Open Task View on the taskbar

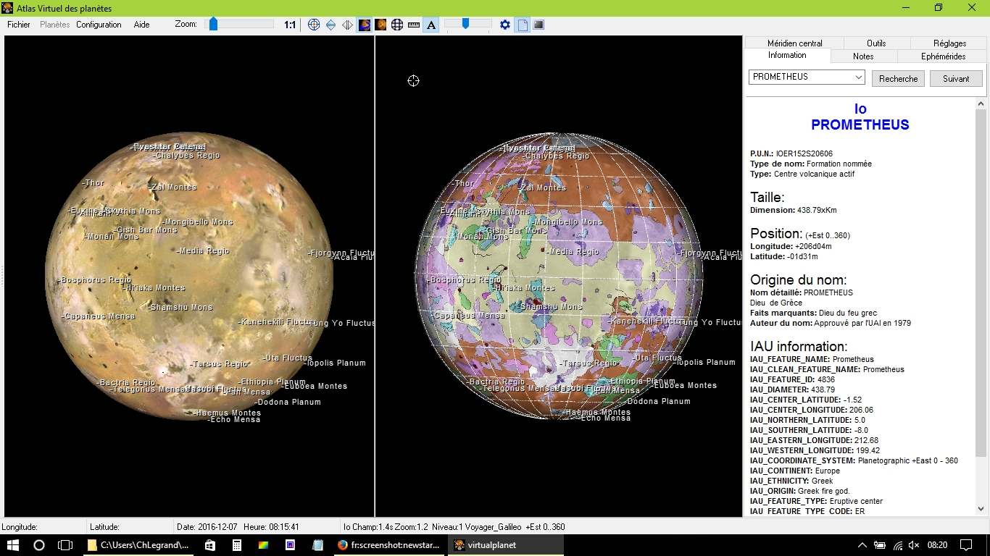click(65, 545)
